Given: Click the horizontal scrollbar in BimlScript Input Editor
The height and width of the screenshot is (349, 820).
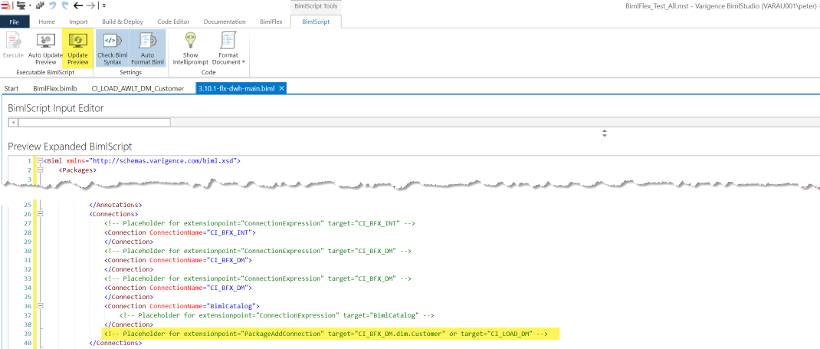Looking at the screenshot, I should [x=93, y=121].
